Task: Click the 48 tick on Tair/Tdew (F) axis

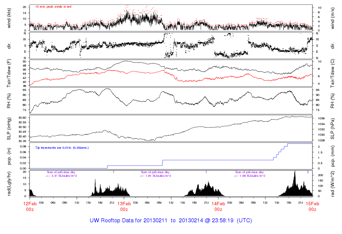Action: 24,66
